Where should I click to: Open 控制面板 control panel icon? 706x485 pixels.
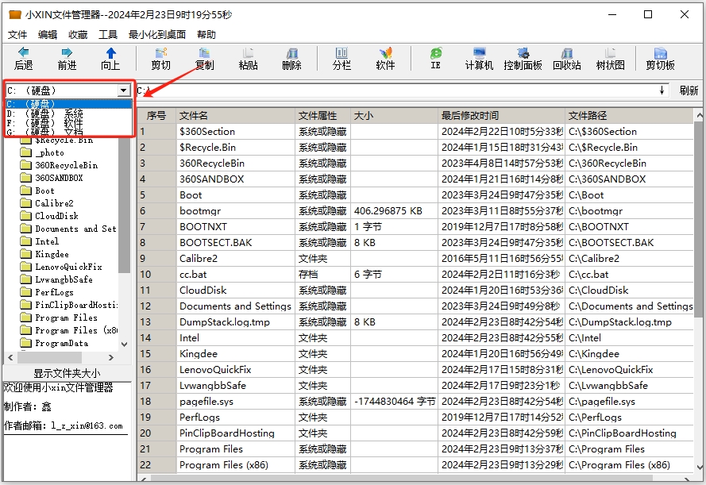(523, 52)
